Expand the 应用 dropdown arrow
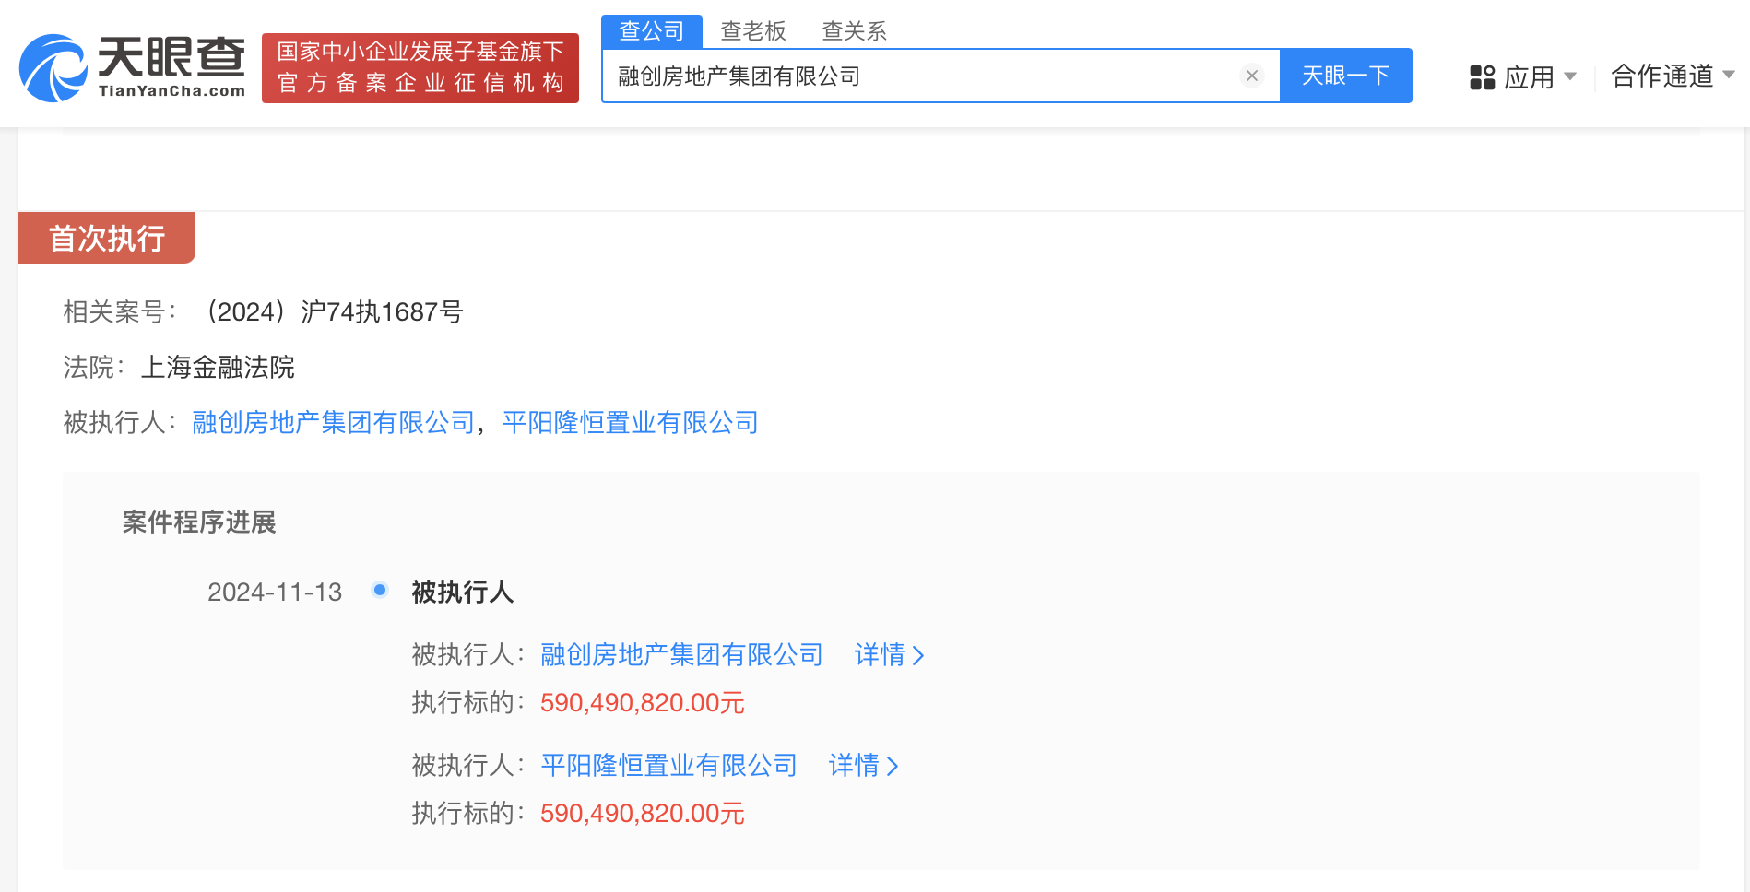The height and width of the screenshot is (892, 1750). 1570,76
